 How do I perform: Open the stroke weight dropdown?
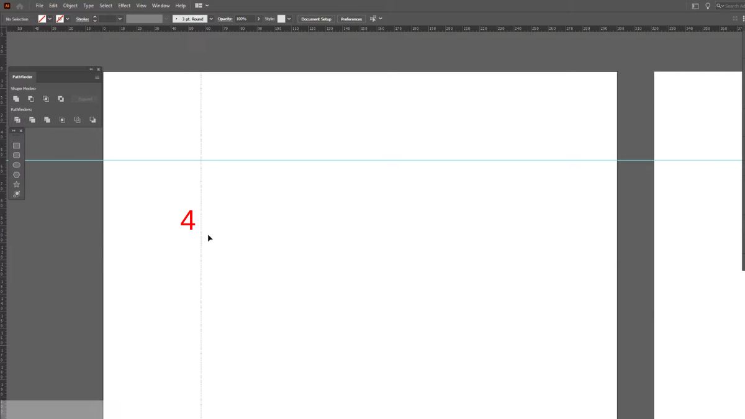coord(120,19)
